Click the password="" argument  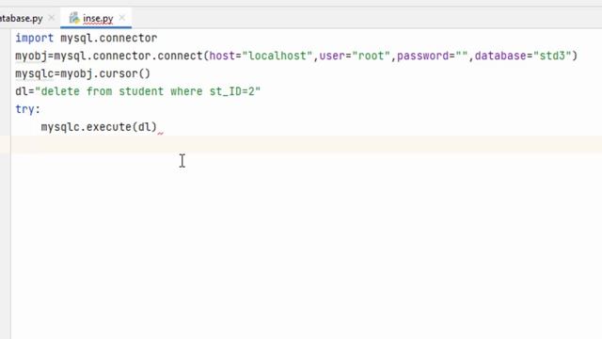coord(433,56)
